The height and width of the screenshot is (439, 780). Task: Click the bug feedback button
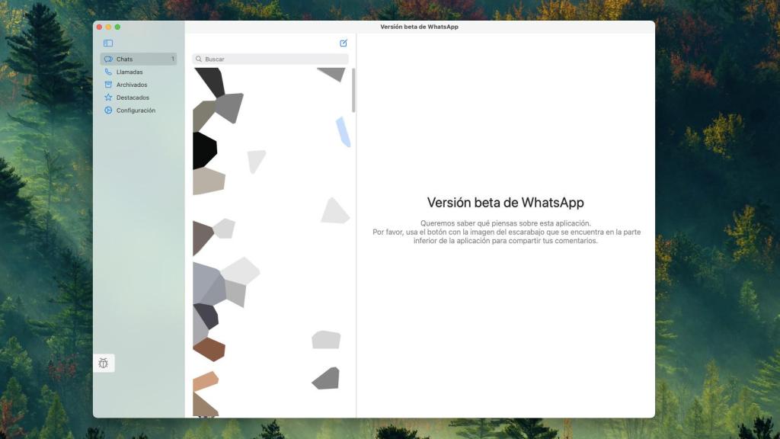(x=104, y=364)
